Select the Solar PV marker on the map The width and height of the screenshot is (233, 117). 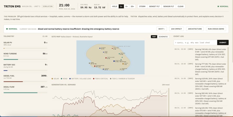click(123, 64)
